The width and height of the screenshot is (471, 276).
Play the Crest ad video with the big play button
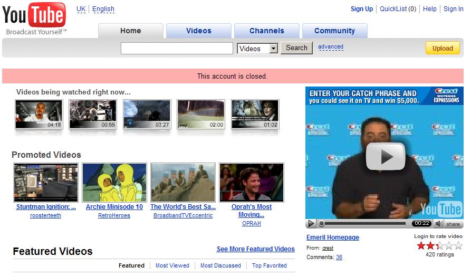tap(386, 156)
